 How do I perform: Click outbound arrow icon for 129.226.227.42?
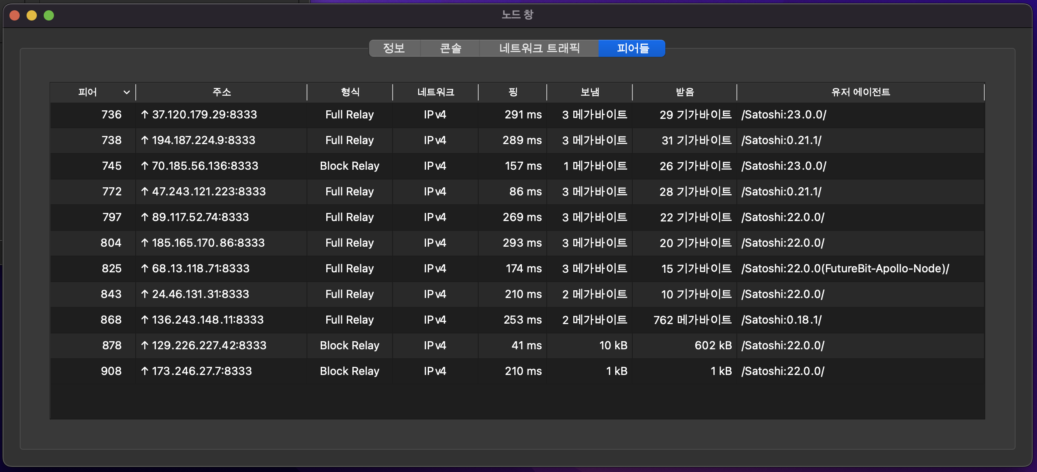[x=145, y=345]
